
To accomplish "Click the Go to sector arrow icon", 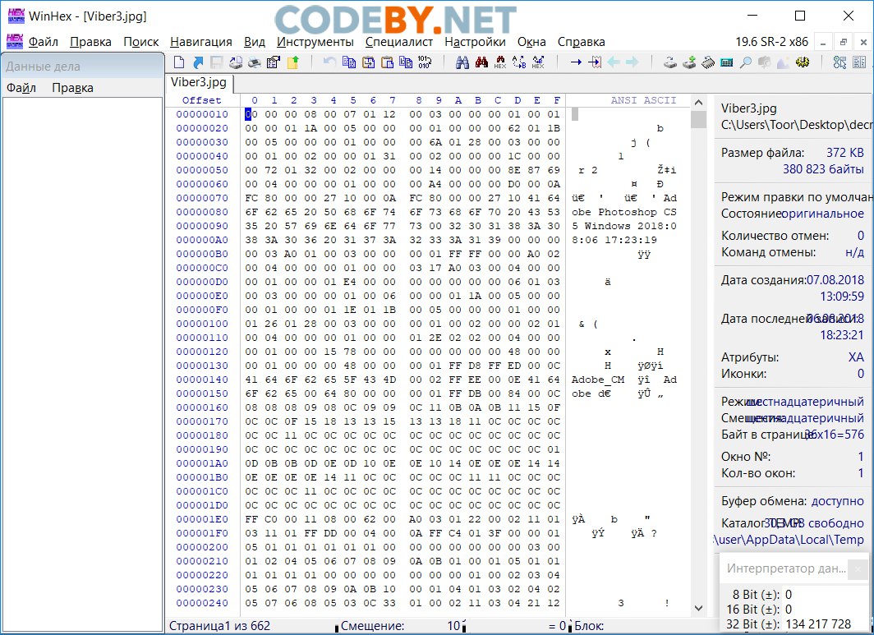I will pos(595,62).
